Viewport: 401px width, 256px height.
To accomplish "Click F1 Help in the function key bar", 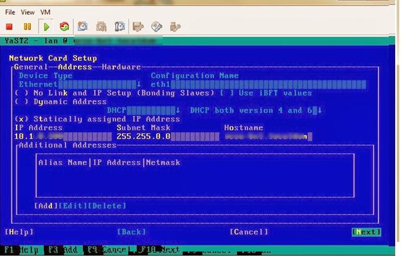I will (x=21, y=250).
